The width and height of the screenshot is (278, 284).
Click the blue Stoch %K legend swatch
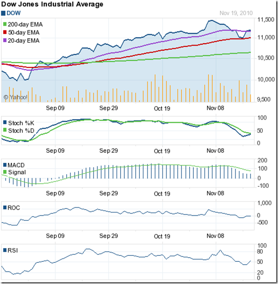point(5,122)
